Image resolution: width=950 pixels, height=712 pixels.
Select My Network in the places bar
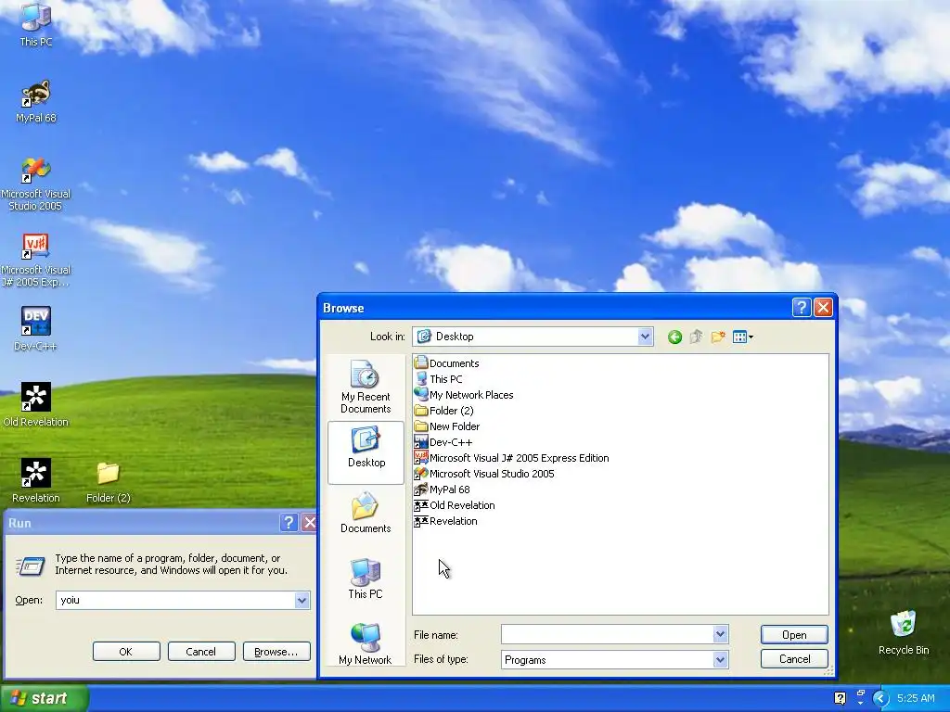(x=366, y=643)
